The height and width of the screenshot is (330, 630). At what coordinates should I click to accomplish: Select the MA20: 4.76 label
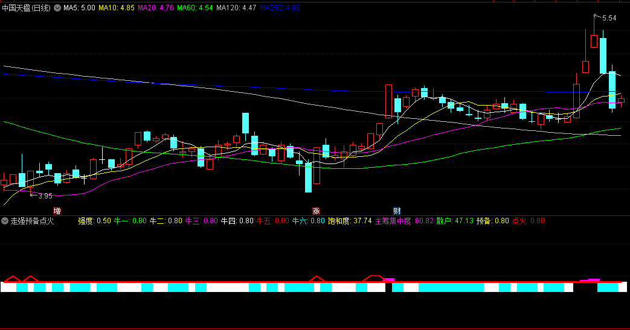pyautogui.click(x=156, y=8)
